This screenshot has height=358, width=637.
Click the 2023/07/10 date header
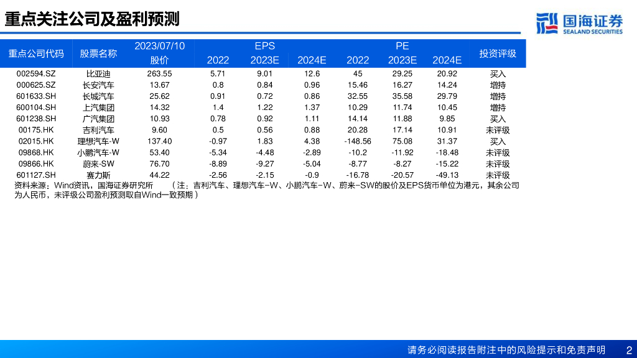click(160, 46)
